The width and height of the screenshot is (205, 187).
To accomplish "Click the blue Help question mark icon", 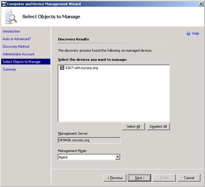I will pos(188,33).
